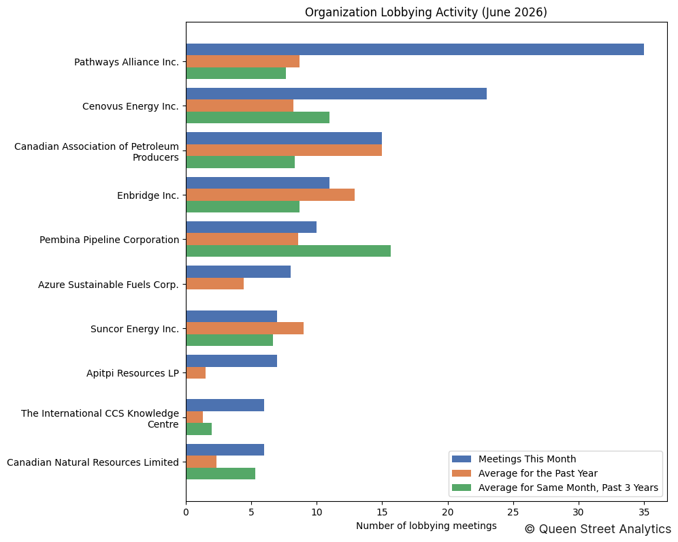Screen dimensions: 678x542
Task: Click Pembina Pipeline blue meetings bar
Action: pos(251,227)
